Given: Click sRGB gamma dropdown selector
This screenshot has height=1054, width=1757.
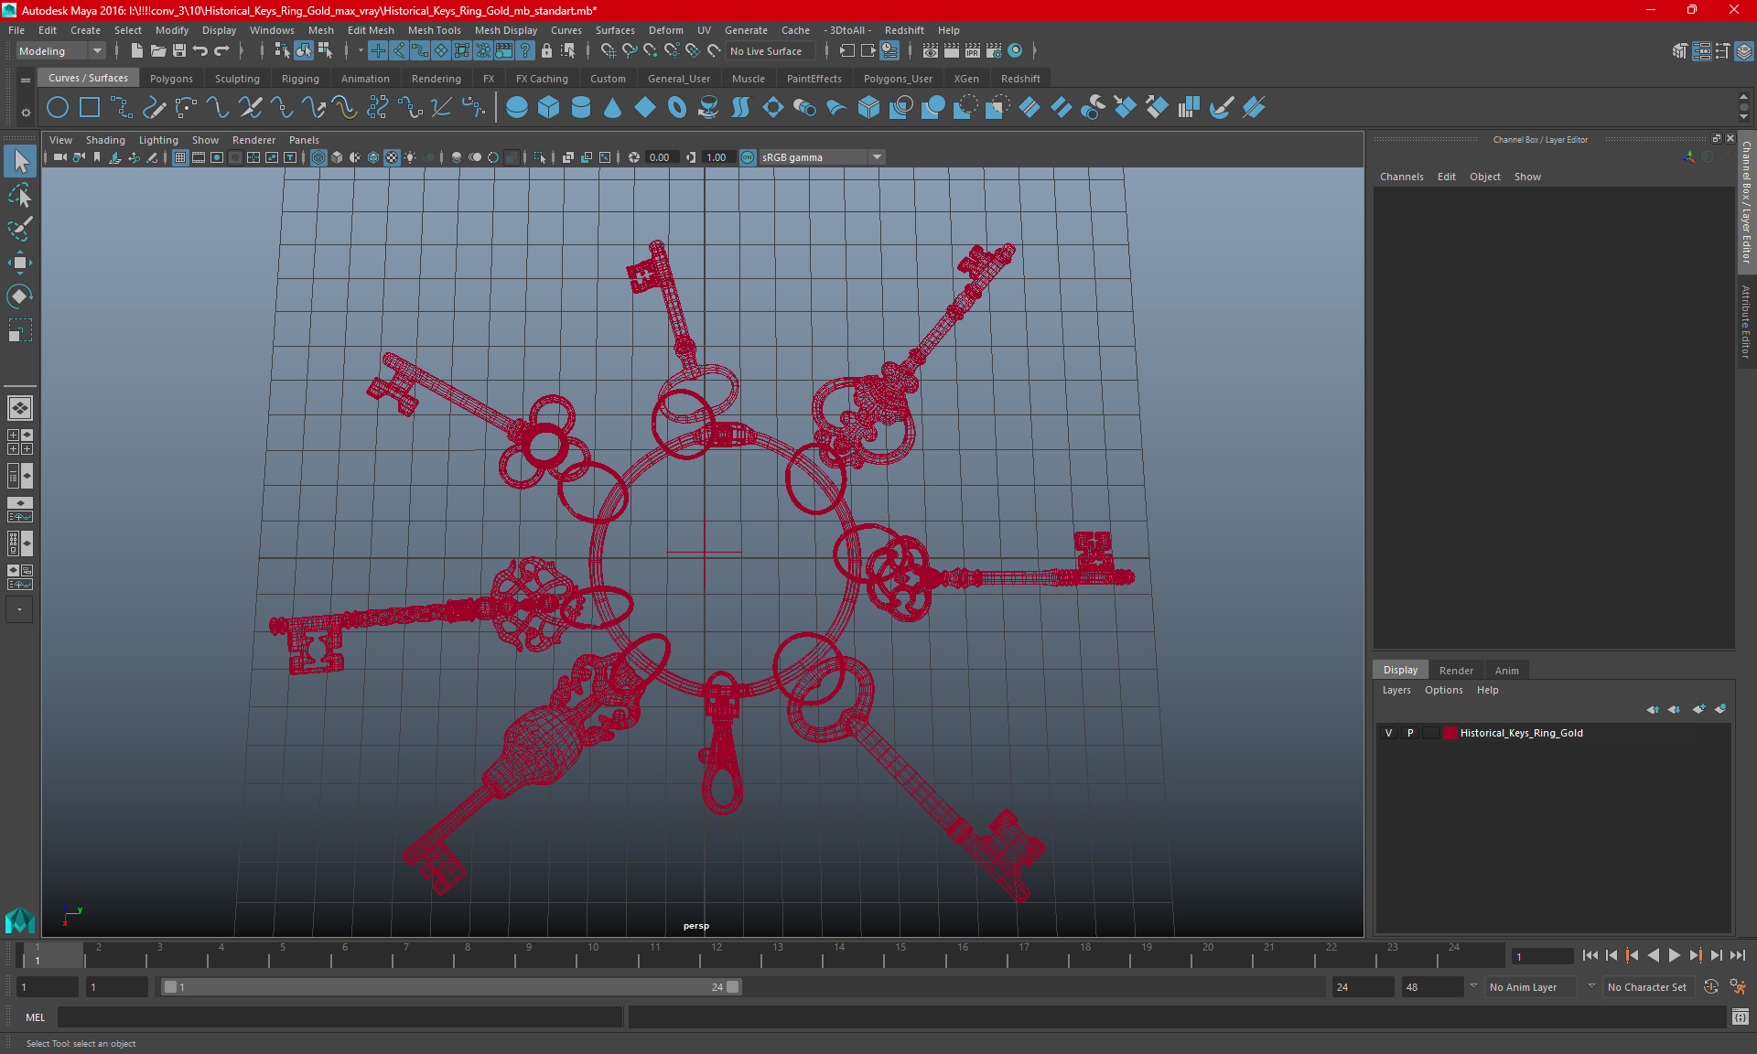Looking at the screenshot, I should (822, 156).
